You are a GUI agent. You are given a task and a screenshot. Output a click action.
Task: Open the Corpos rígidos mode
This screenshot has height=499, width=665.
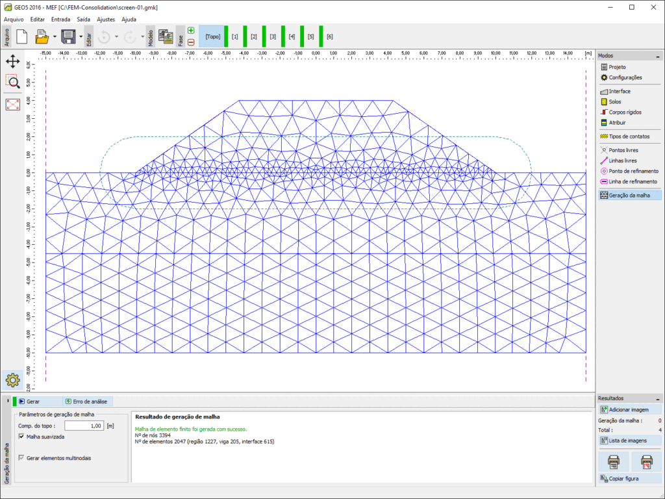(630, 112)
